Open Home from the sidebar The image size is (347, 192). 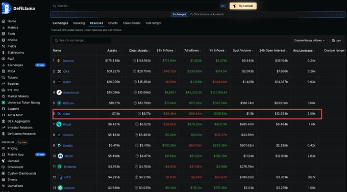[x=12, y=21]
